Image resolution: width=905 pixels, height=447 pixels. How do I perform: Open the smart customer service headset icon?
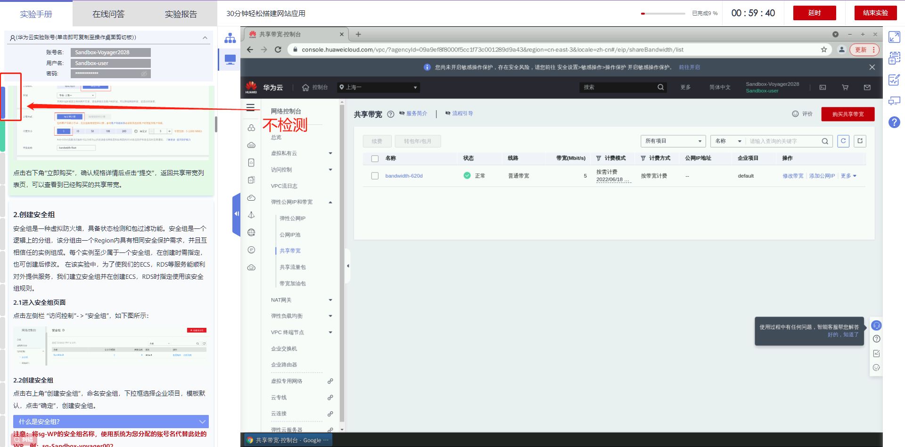point(876,325)
